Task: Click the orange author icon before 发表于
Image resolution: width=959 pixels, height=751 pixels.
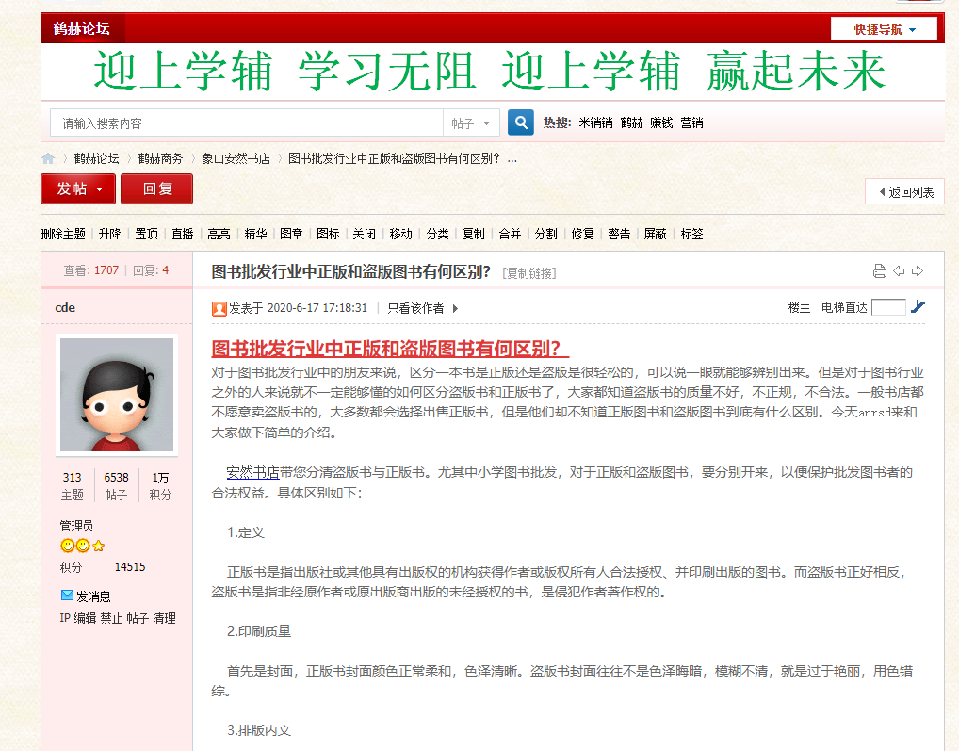Action: (x=219, y=308)
